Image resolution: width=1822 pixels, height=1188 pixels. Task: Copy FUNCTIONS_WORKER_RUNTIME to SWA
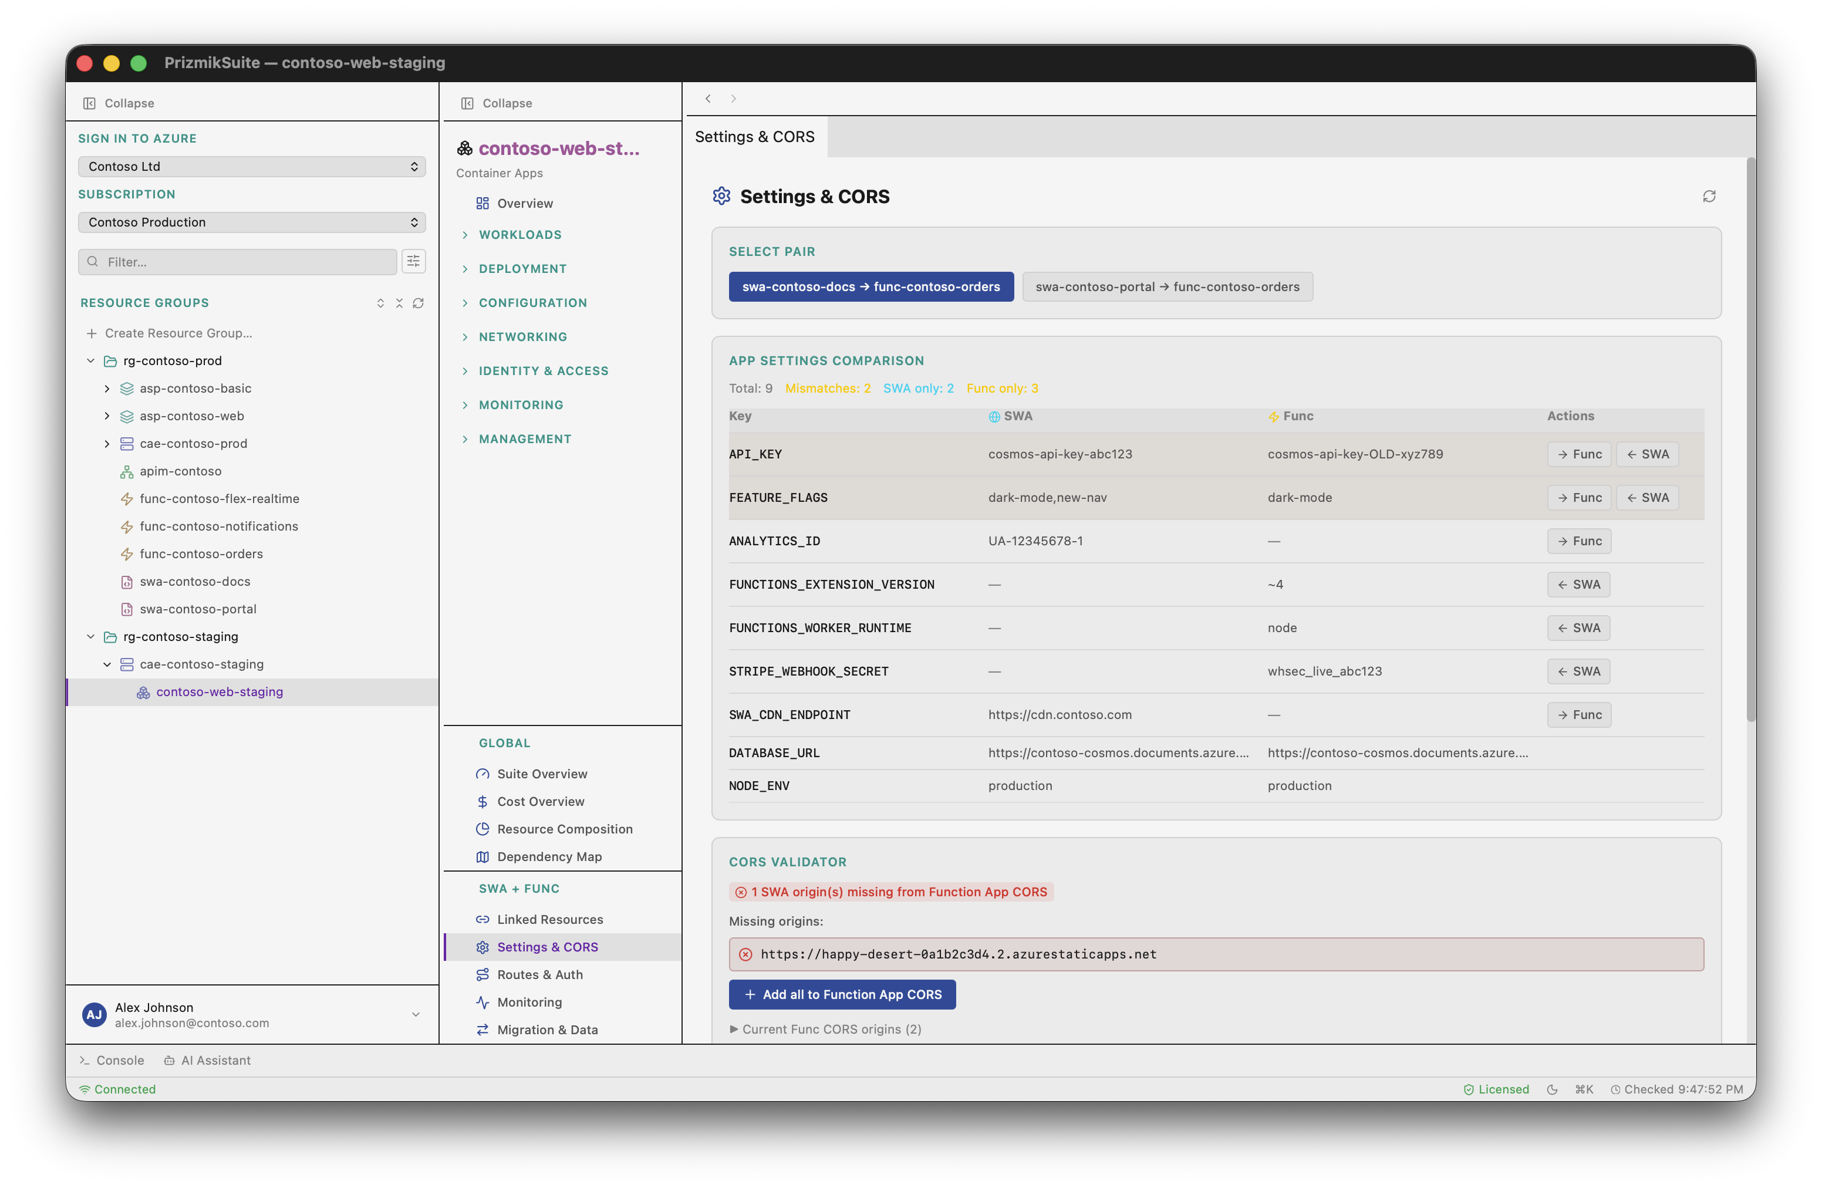click(1578, 627)
